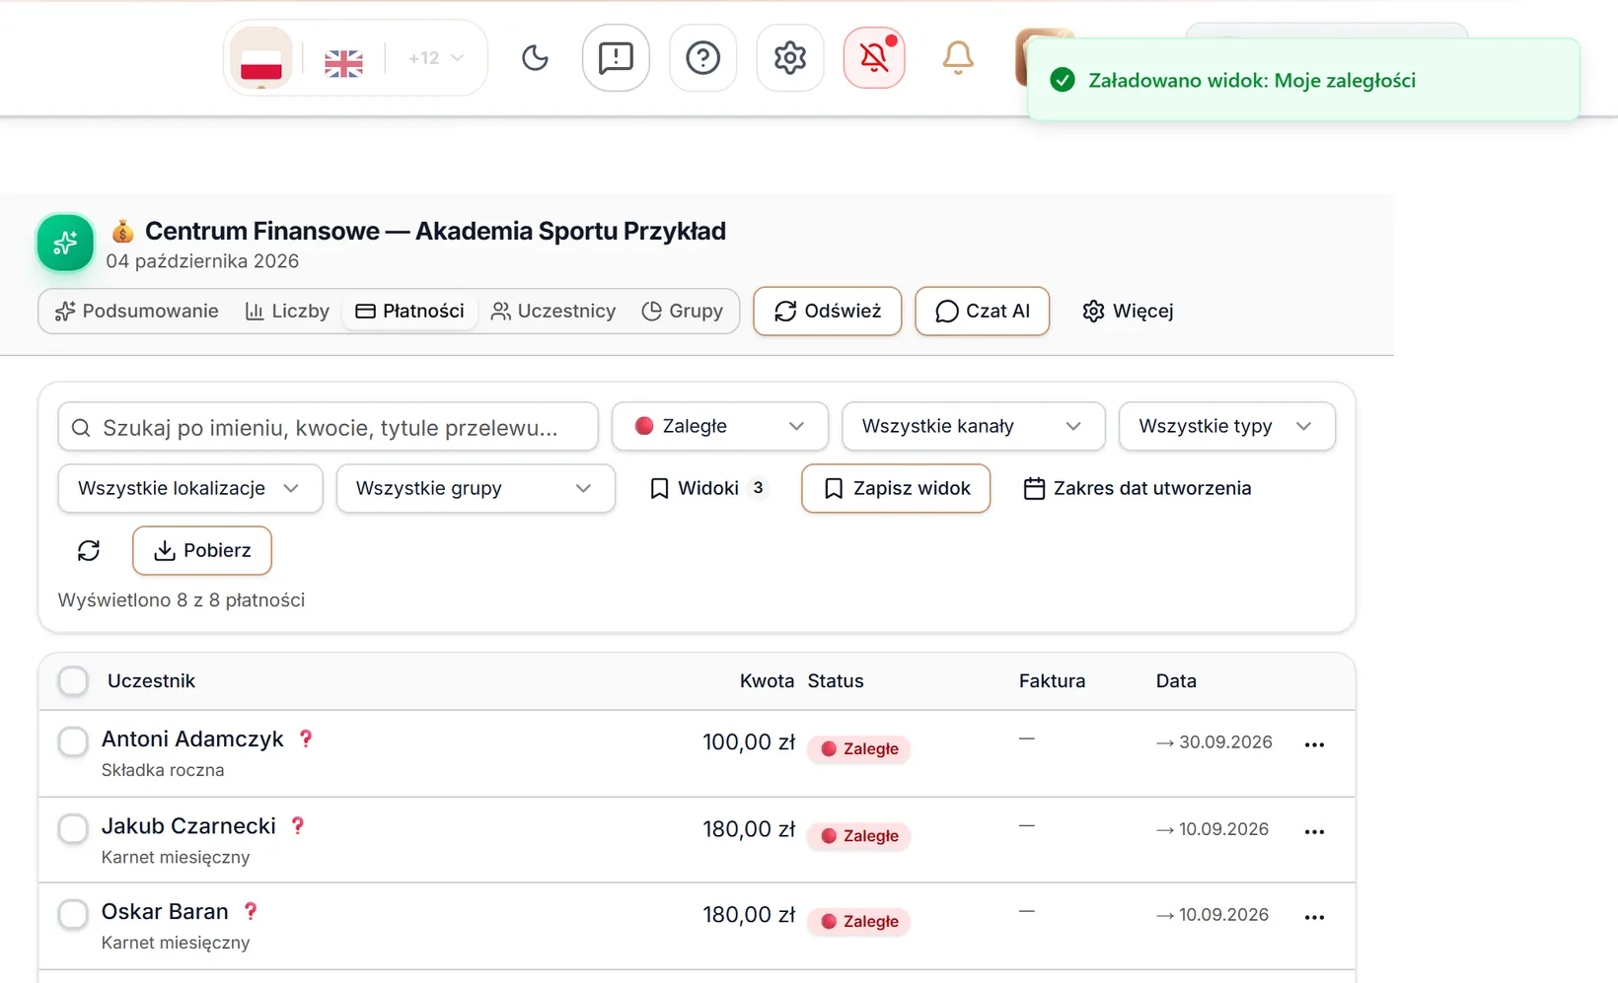Open the Uczestnicy tab

553,312
